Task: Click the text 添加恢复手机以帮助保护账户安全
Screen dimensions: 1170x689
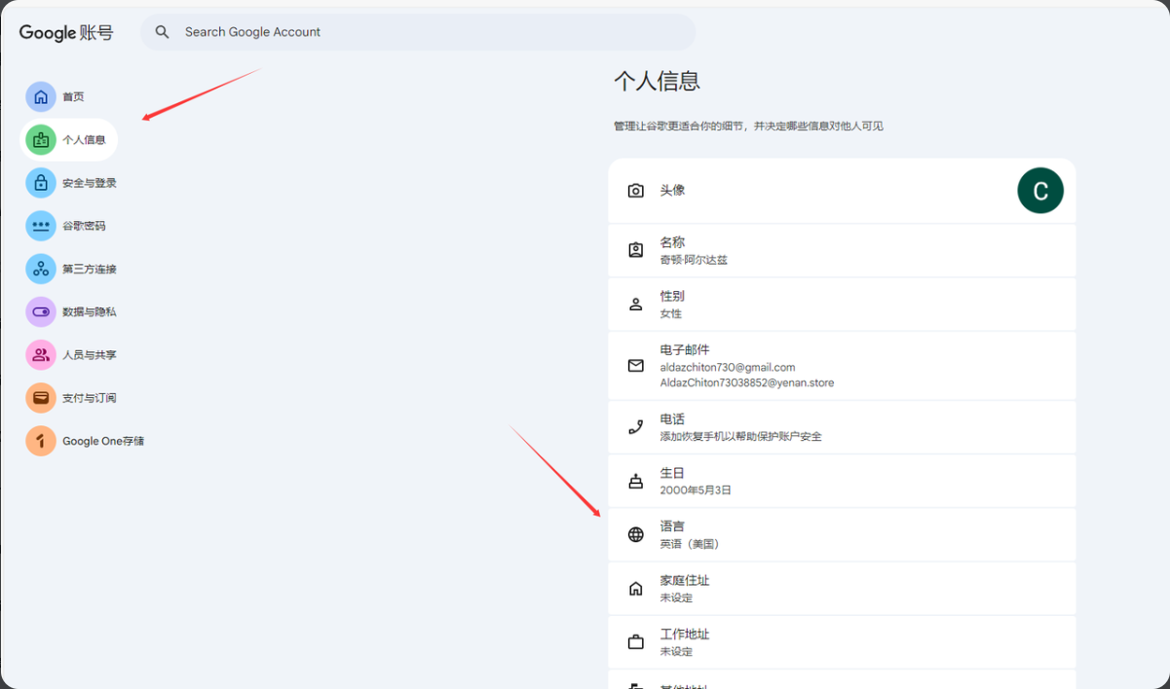Action: coord(741,436)
